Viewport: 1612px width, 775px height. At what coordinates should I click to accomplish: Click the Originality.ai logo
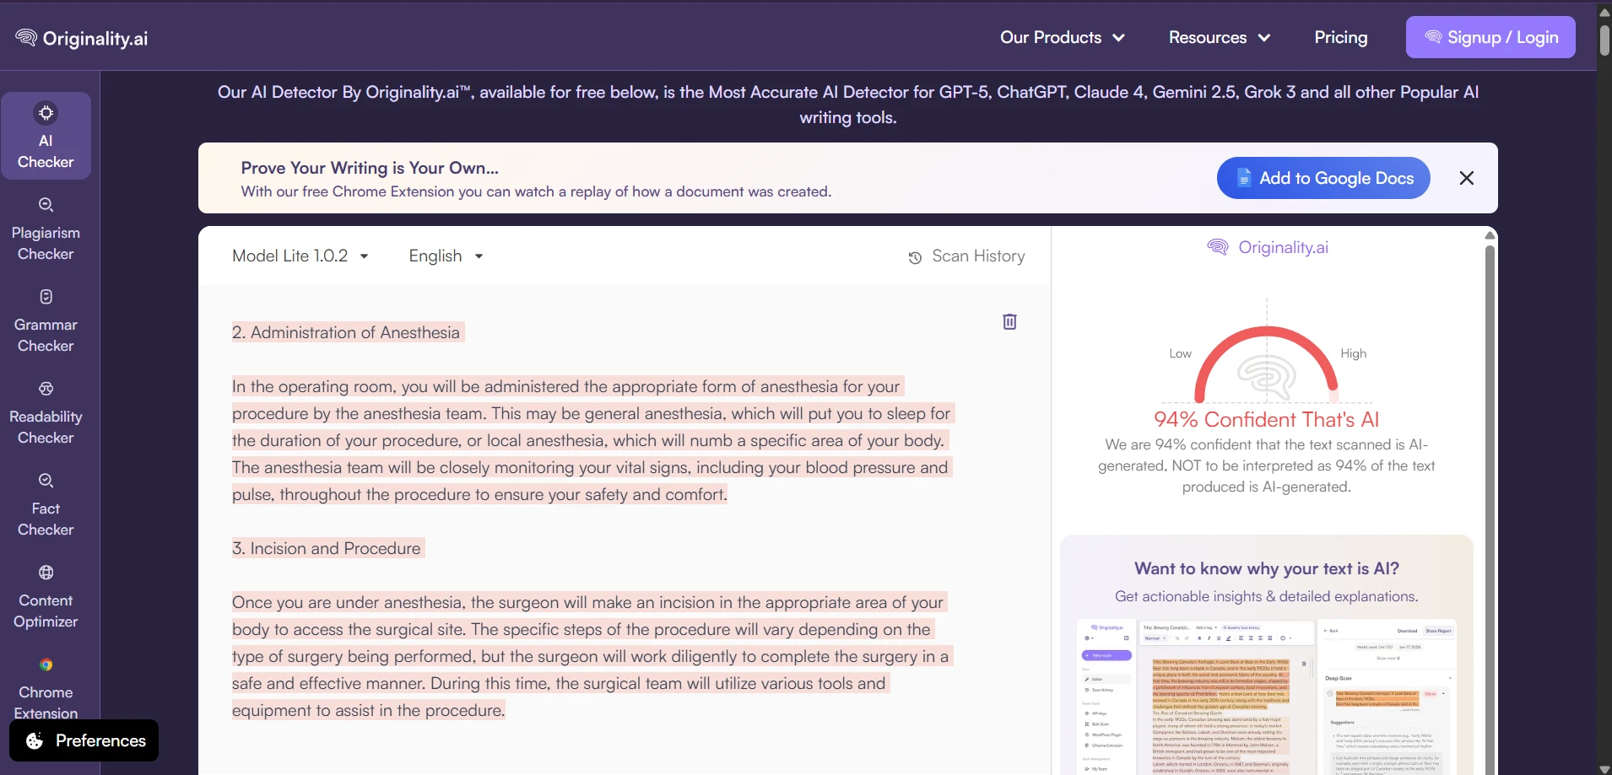pos(81,37)
